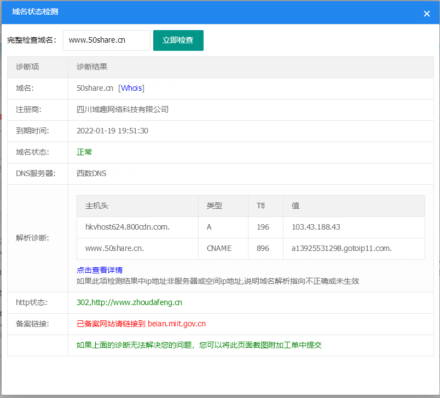Click the http状态: row label
The height and width of the screenshot is (398, 440).
tap(32, 303)
